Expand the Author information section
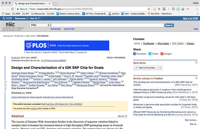The image size is (200, 129). click(x=20, y=97)
